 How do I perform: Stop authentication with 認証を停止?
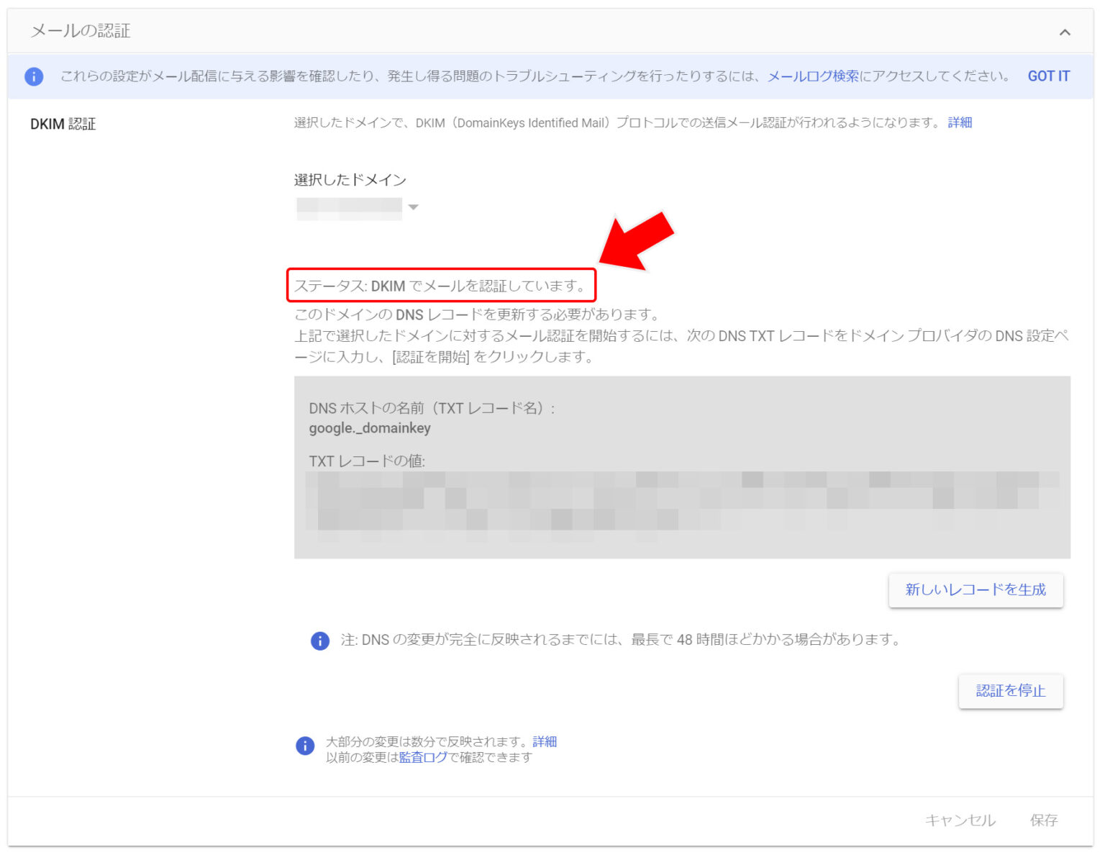(x=1010, y=691)
